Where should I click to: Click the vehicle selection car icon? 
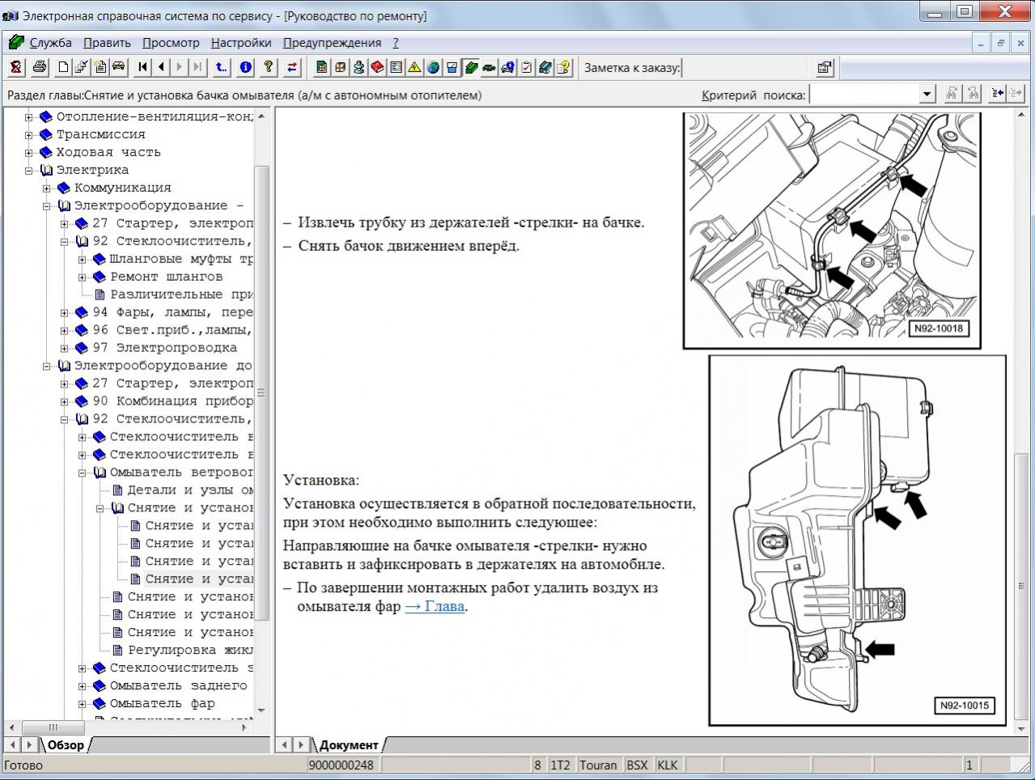pyautogui.click(x=118, y=67)
